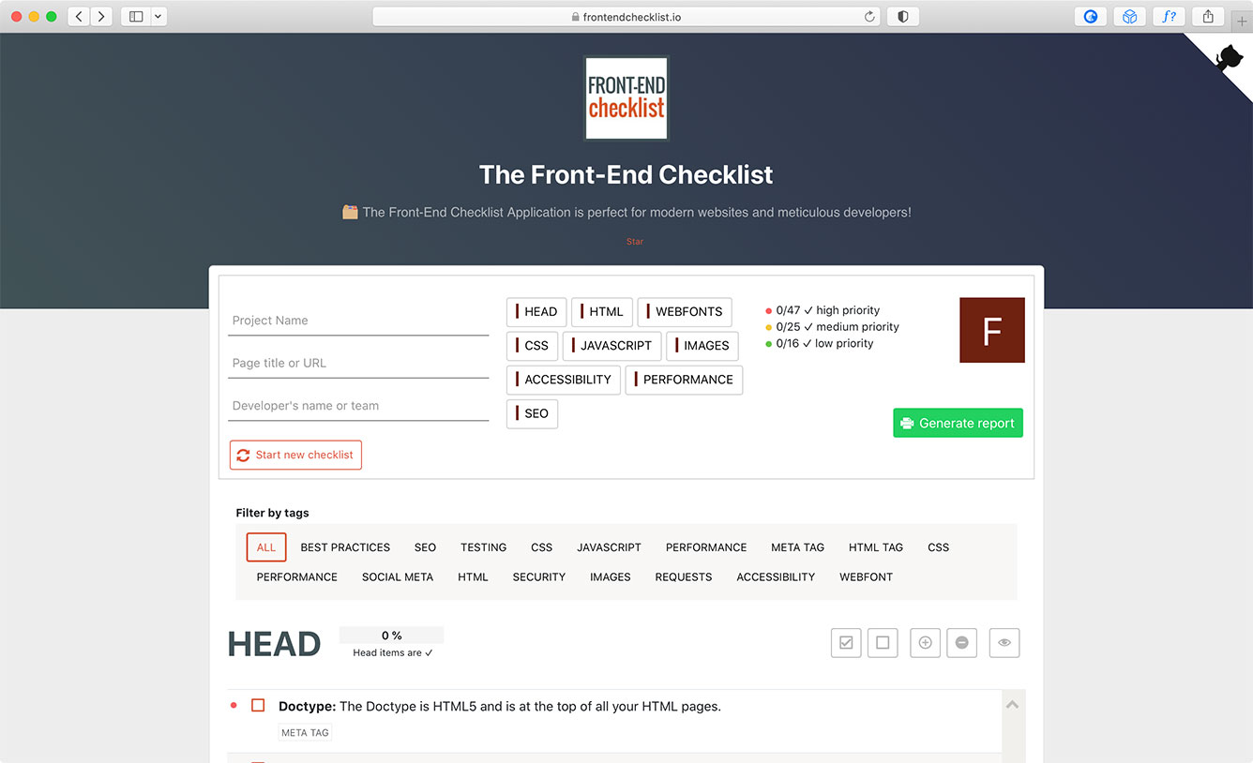Uncheck all HEAD items icon
Viewport: 1253px width, 763px height.
tap(883, 643)
